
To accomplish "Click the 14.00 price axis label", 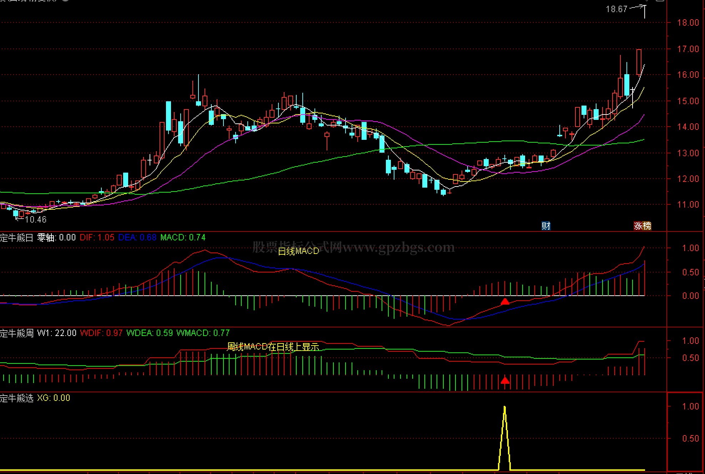I will (688, 127).
